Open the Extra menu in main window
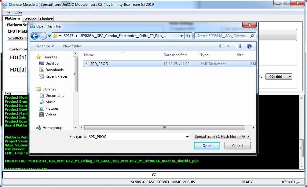 18,12
